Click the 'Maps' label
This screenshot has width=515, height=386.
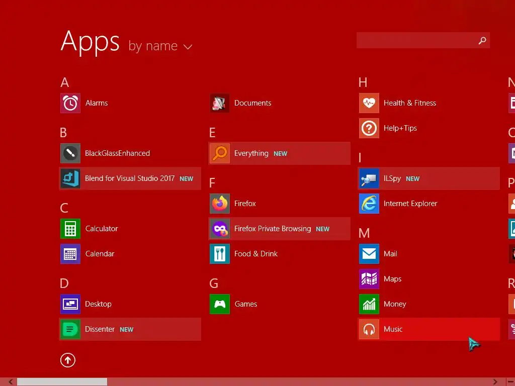[x=392, y=279]
